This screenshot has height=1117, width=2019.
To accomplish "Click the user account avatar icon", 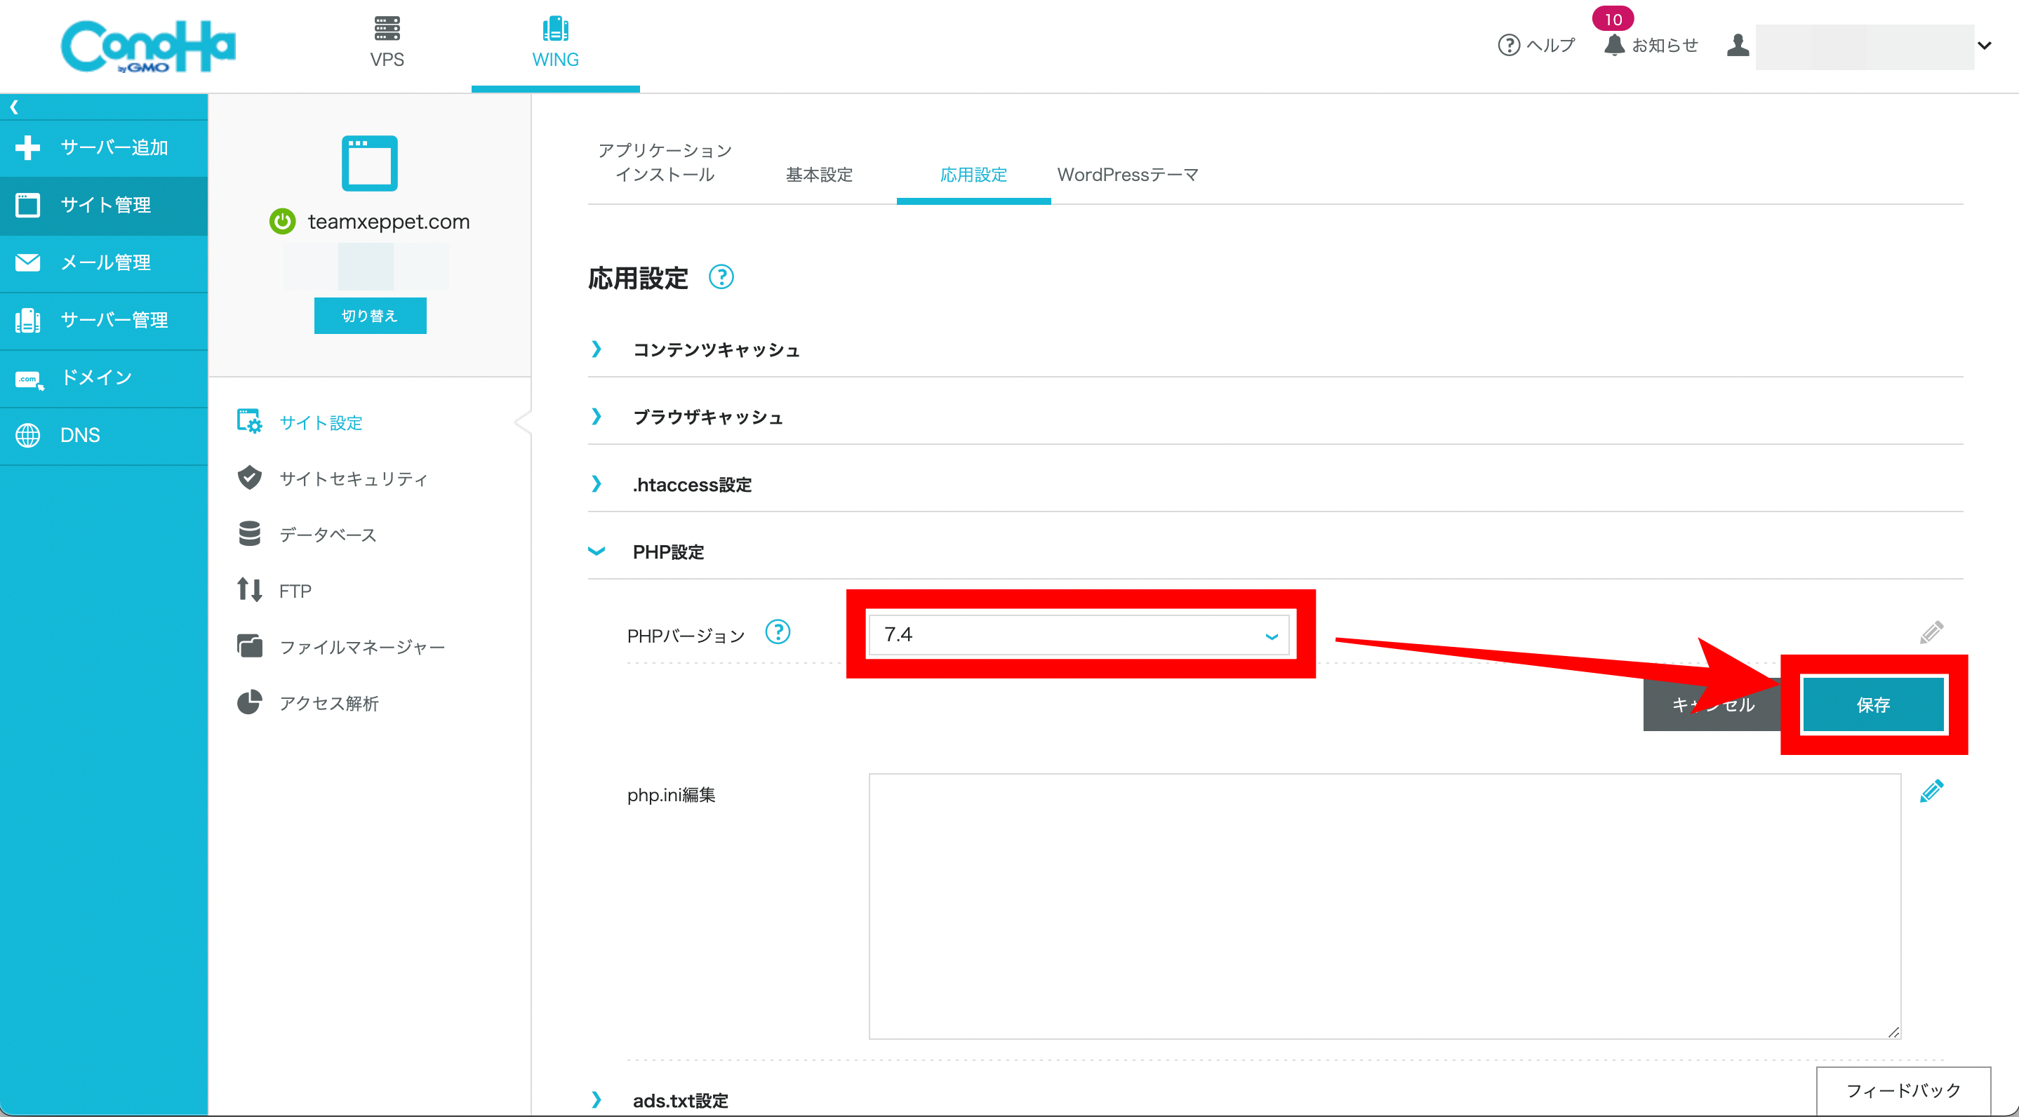I will point(1737,46).
